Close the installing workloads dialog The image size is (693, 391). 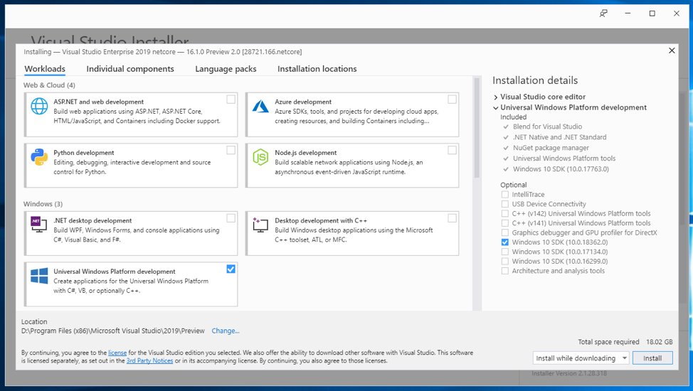click(672, 50)
